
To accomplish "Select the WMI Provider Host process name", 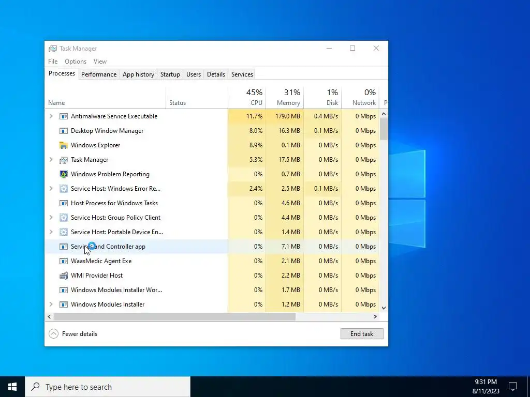I will point(97,276).
